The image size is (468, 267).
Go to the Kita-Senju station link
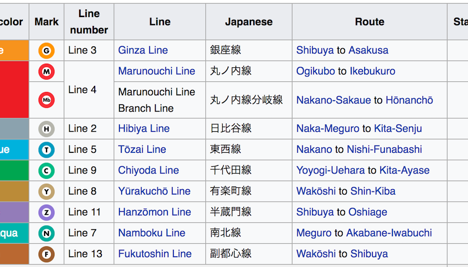tap(398, 129)
